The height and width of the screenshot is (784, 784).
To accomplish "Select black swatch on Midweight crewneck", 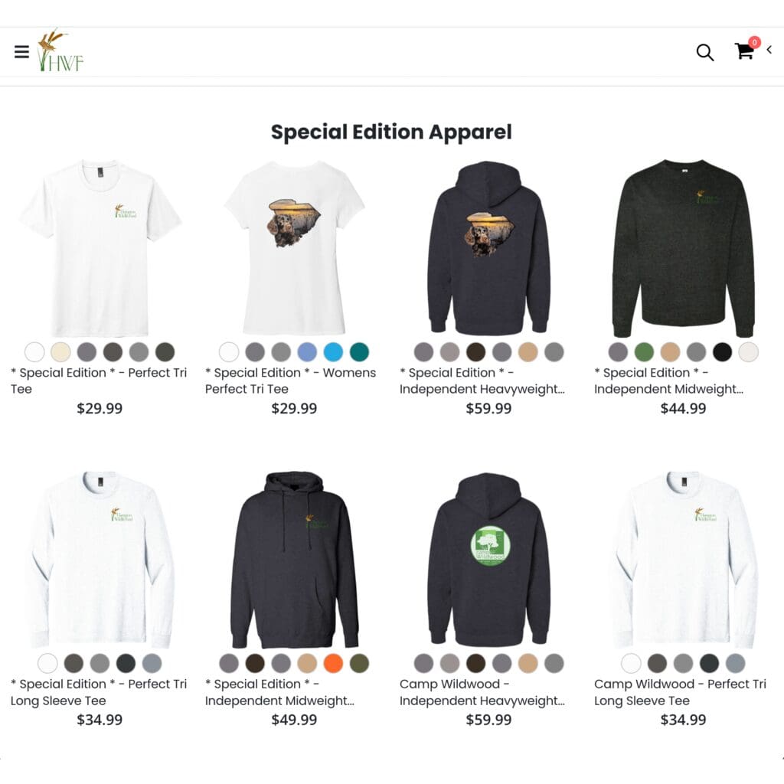I will click(722, 352).
